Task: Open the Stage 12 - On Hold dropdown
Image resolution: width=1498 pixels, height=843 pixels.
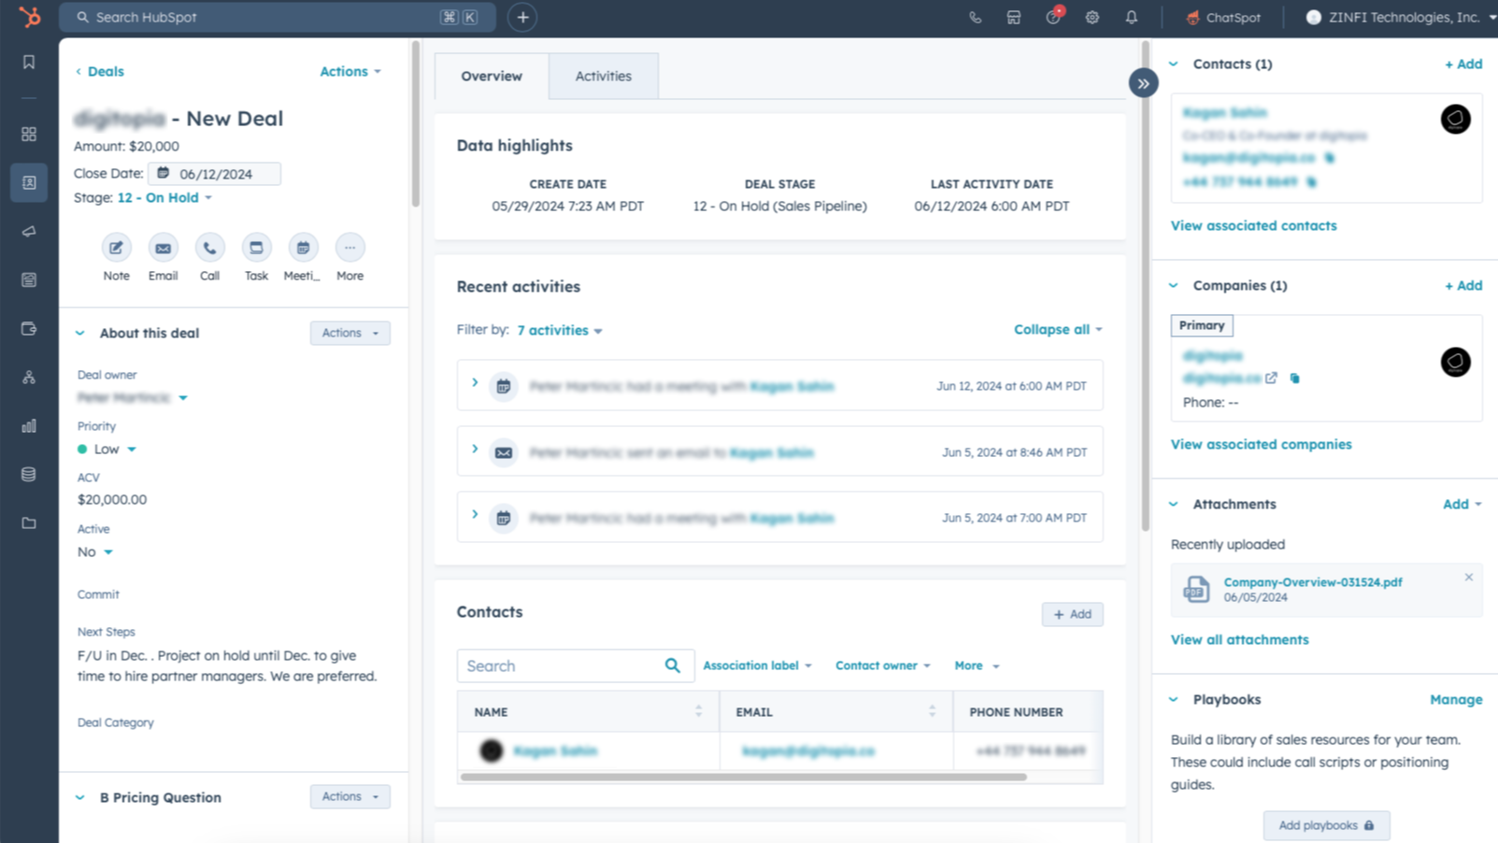Action: tap(164, 198)
